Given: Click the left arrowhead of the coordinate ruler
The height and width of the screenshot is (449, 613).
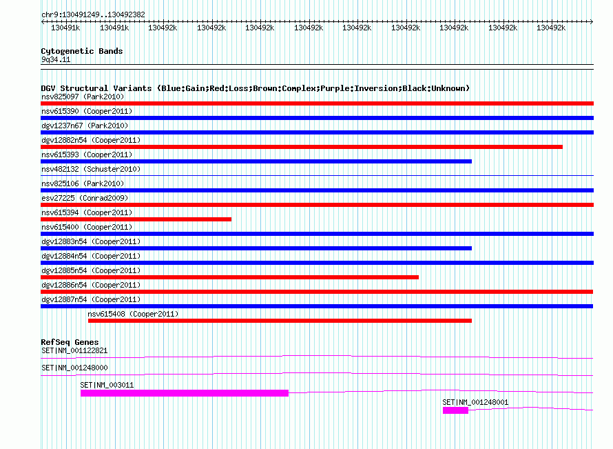Looking at the screenshot, I should pos(43,22).
